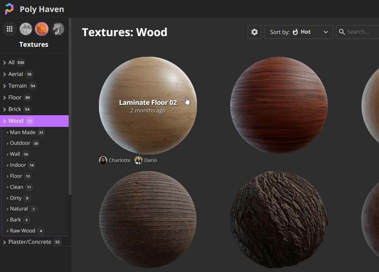Click the Poly Haven logo icon

click(x=9, y=9)
